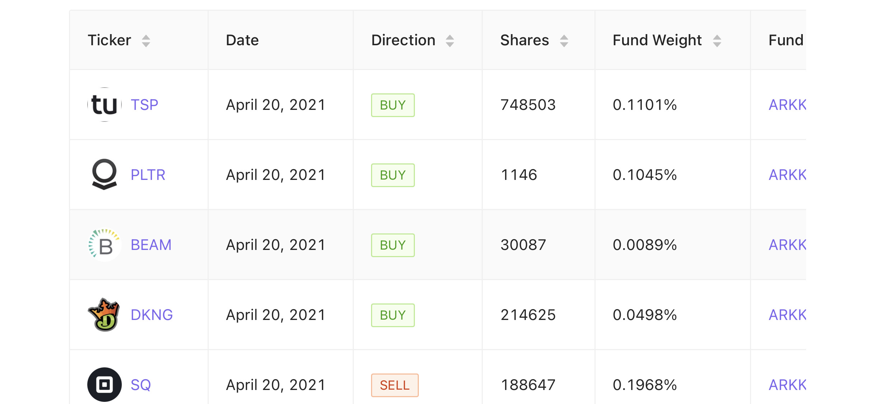Click the date in the BEAM row
This screenshot has width=875, height=404.
click(x=276, y=245)
